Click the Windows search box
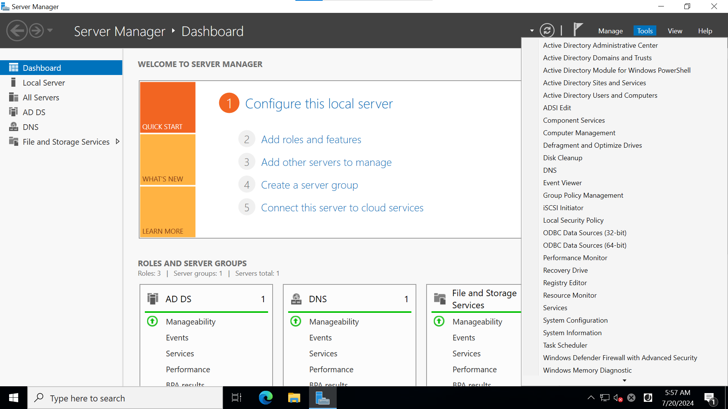Viewport: 728px width, 409px height. (125, 398)
